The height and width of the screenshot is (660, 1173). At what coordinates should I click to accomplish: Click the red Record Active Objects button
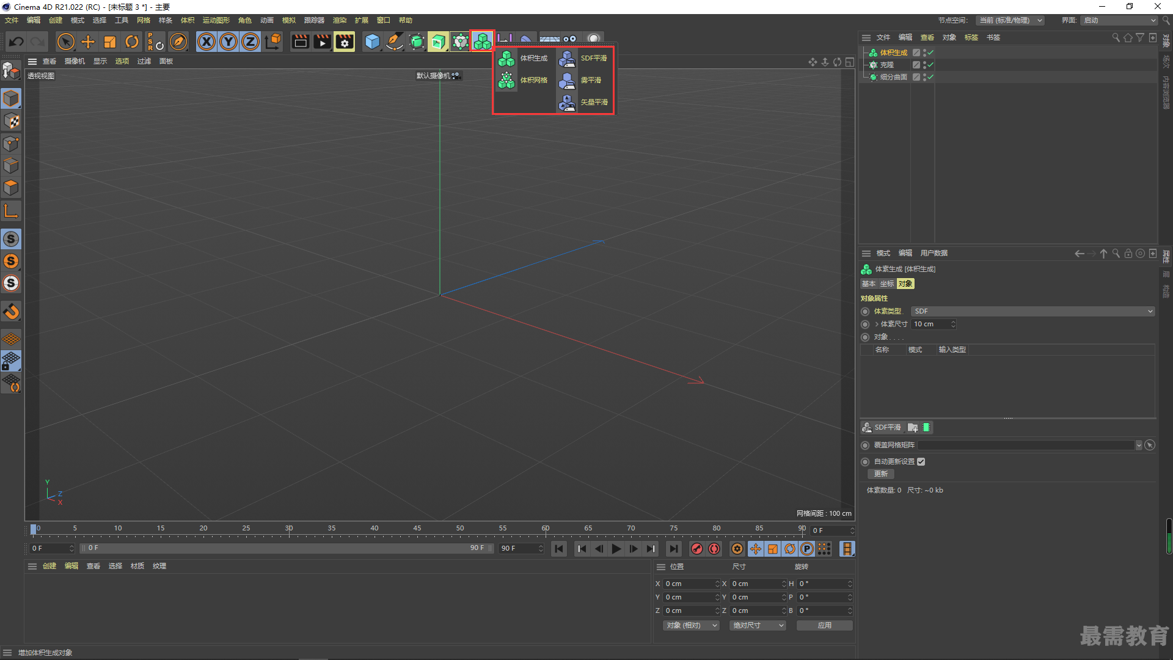pos(697,549)
